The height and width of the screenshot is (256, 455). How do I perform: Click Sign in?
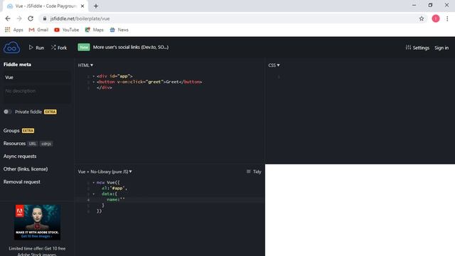[x=441, y=48]
